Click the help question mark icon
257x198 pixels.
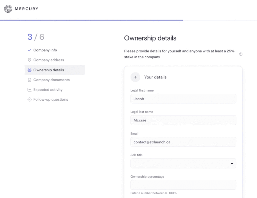click(241, 54)
